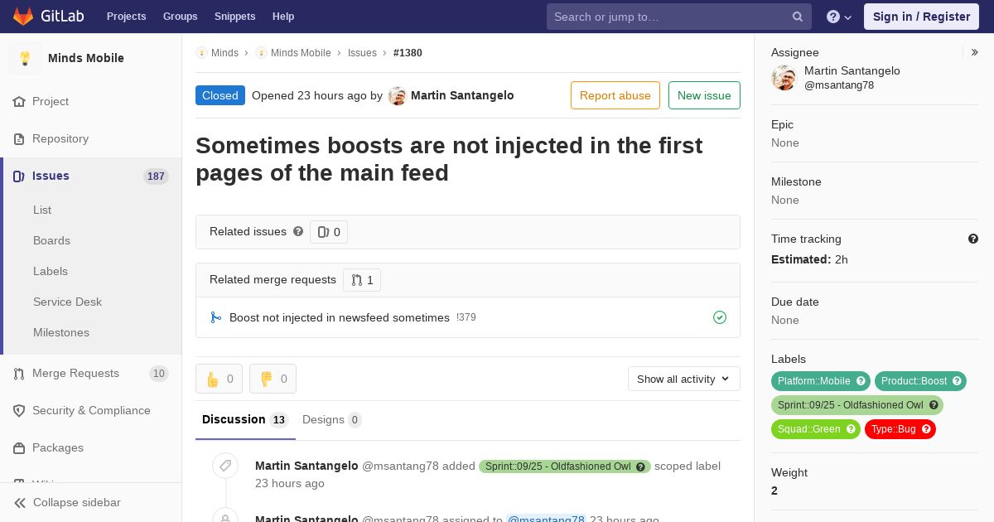The image size is (994, 522).
Task: Click help icon on activity Sprint label
Action: point(640,466)
